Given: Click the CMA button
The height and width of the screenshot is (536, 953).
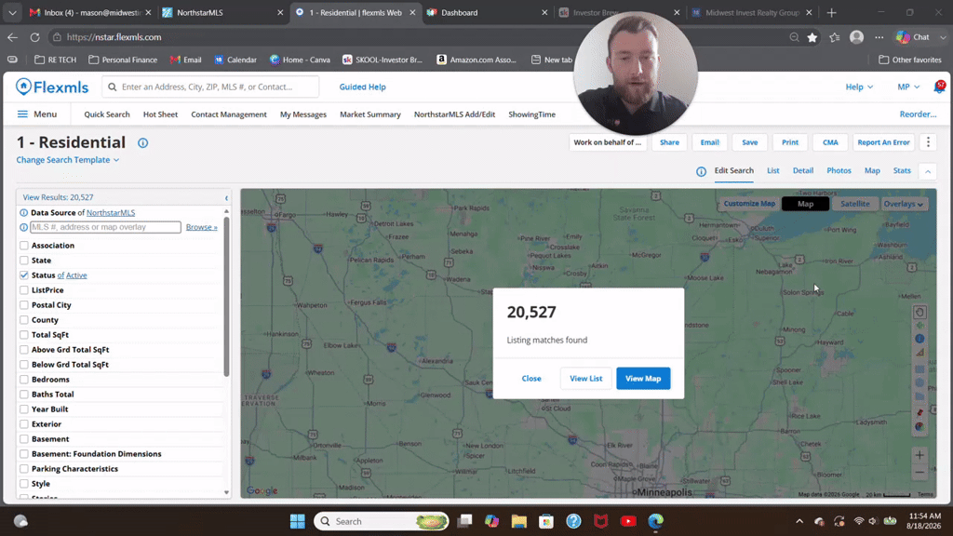Looking at the screenshot, I should click(830, 142).
